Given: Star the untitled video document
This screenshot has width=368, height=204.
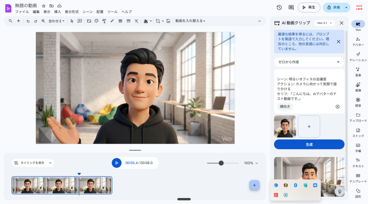Looking at the screenshot, I should point(43,6).
